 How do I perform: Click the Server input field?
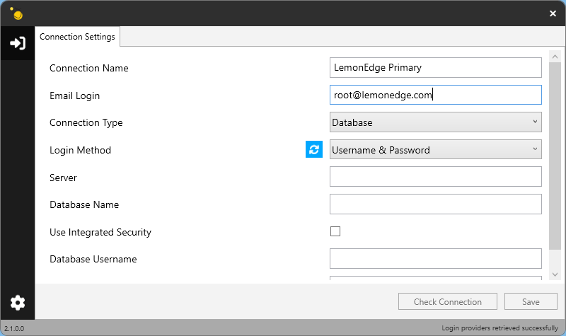(435, 176)
